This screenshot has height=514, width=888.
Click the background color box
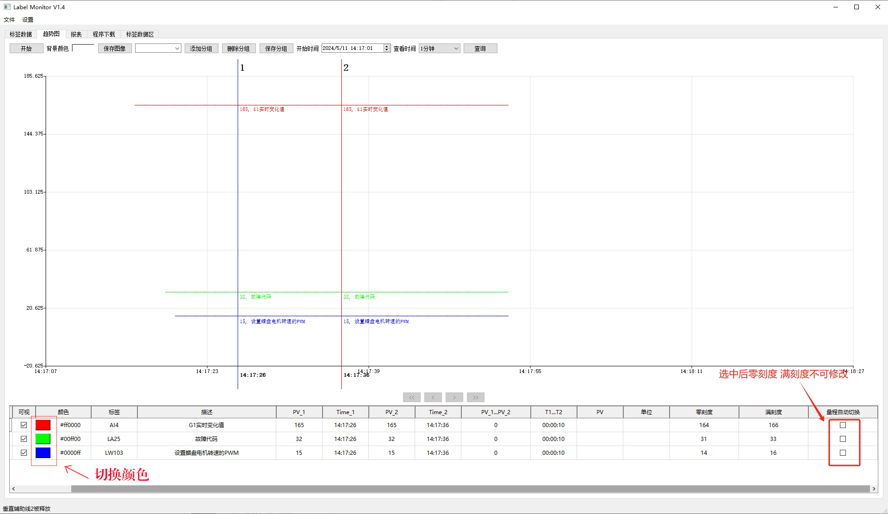[83, 48]
